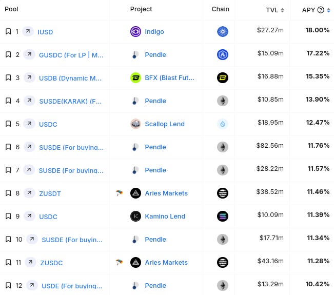Click the Project column header

[x=141, y=9]
